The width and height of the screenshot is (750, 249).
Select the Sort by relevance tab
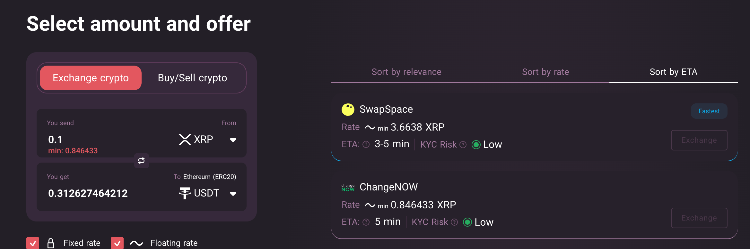406,72
